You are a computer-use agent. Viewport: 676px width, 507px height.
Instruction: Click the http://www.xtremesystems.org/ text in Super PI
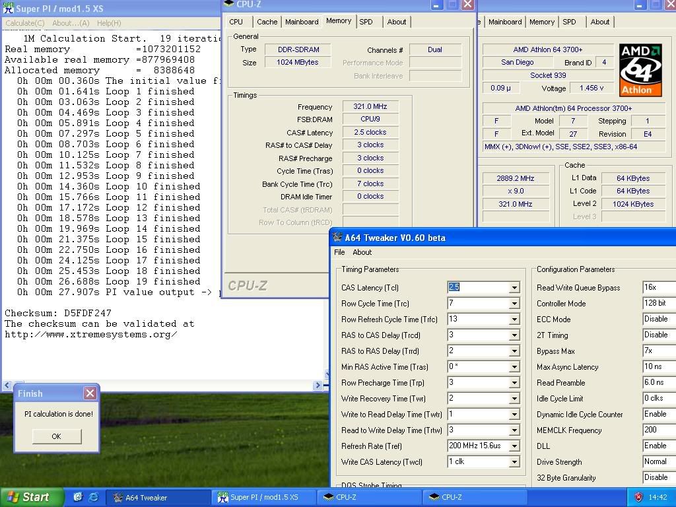(90, 335)
